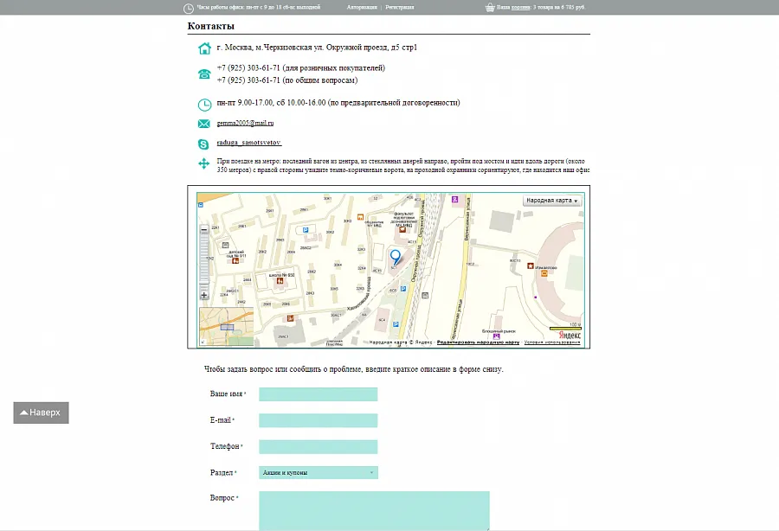Click the Контакты page heading
The width and height of the screenshot is (779, 531).
pos(210,26)
